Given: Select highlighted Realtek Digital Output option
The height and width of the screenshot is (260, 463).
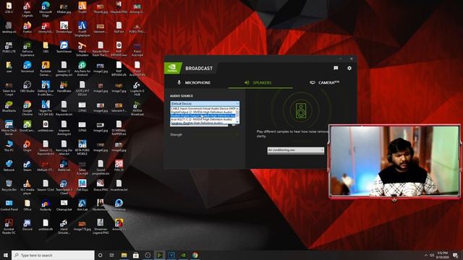Looking at the screenshot, I should (203, 116).
